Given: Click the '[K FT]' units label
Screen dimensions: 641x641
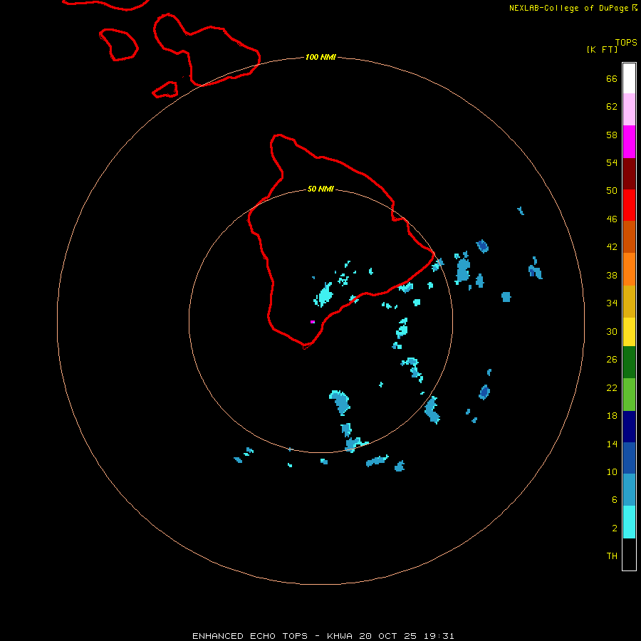Looking at the screenshot, I should (602, 49).
